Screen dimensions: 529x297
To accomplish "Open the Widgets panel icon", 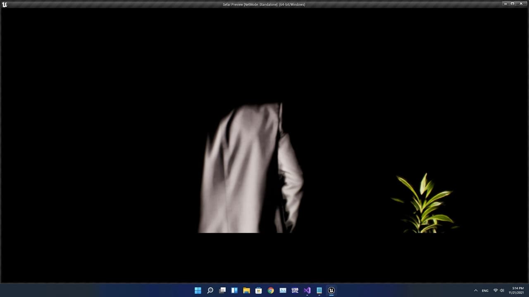I will click(x=234, y=290).
